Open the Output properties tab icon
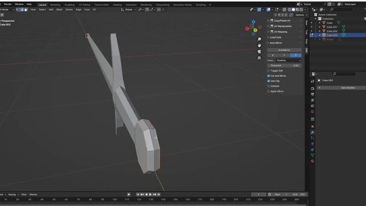The width and height of the screenshot is (366, 206). tap(313, 94)
